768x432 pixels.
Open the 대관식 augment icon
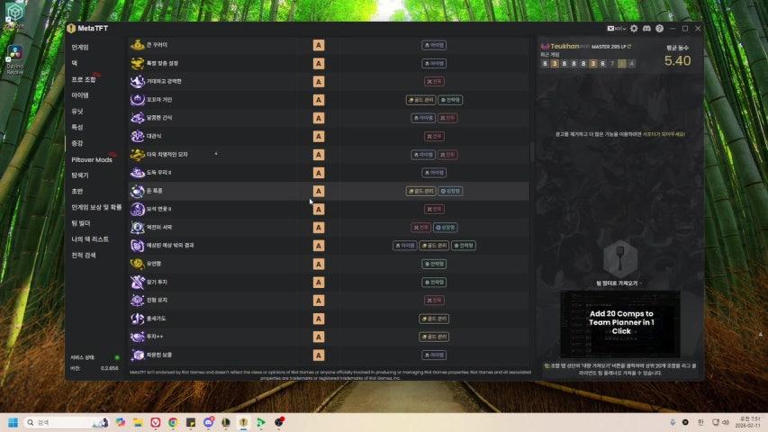[x=137, y=136]
